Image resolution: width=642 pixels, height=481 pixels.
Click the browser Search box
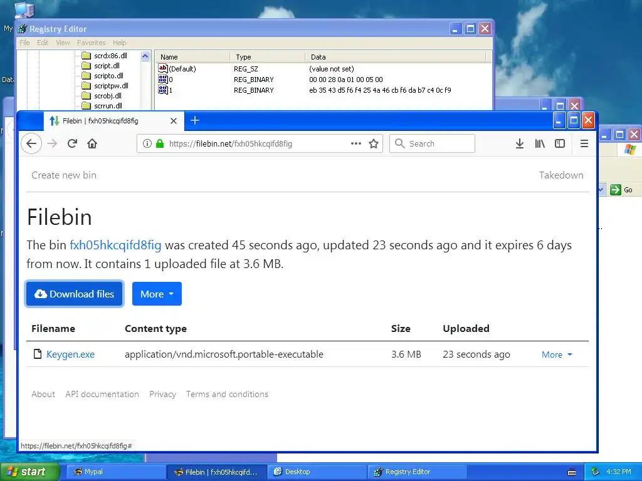(433, 143)
